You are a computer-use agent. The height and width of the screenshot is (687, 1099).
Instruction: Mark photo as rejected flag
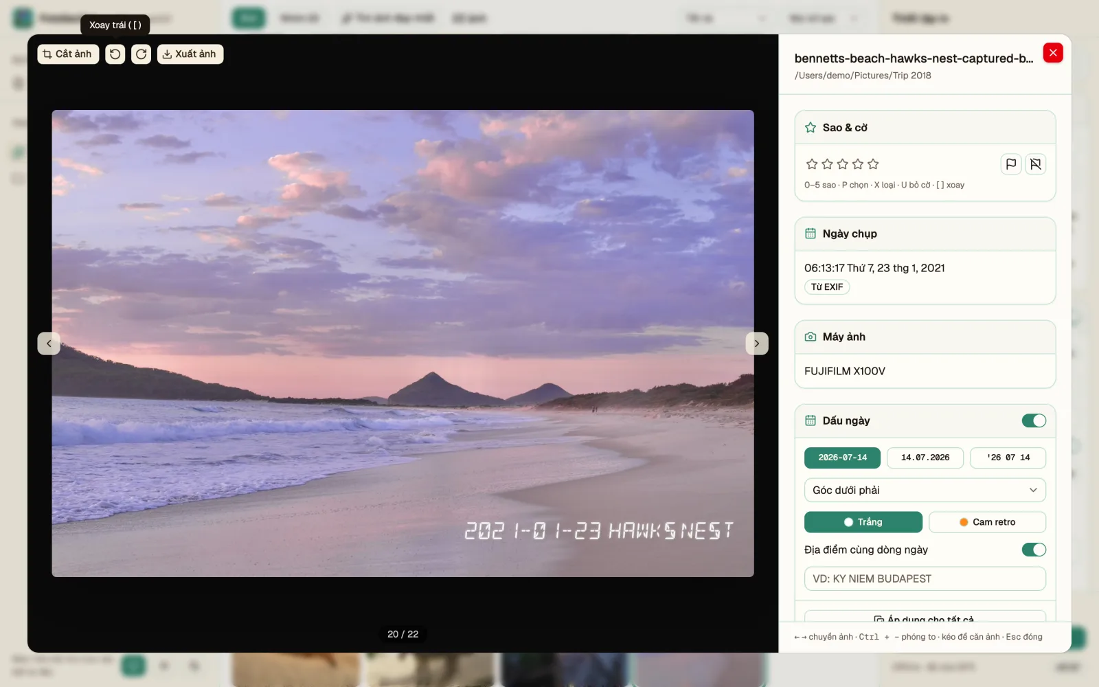pyautogui.click(x=1036, y=164)
